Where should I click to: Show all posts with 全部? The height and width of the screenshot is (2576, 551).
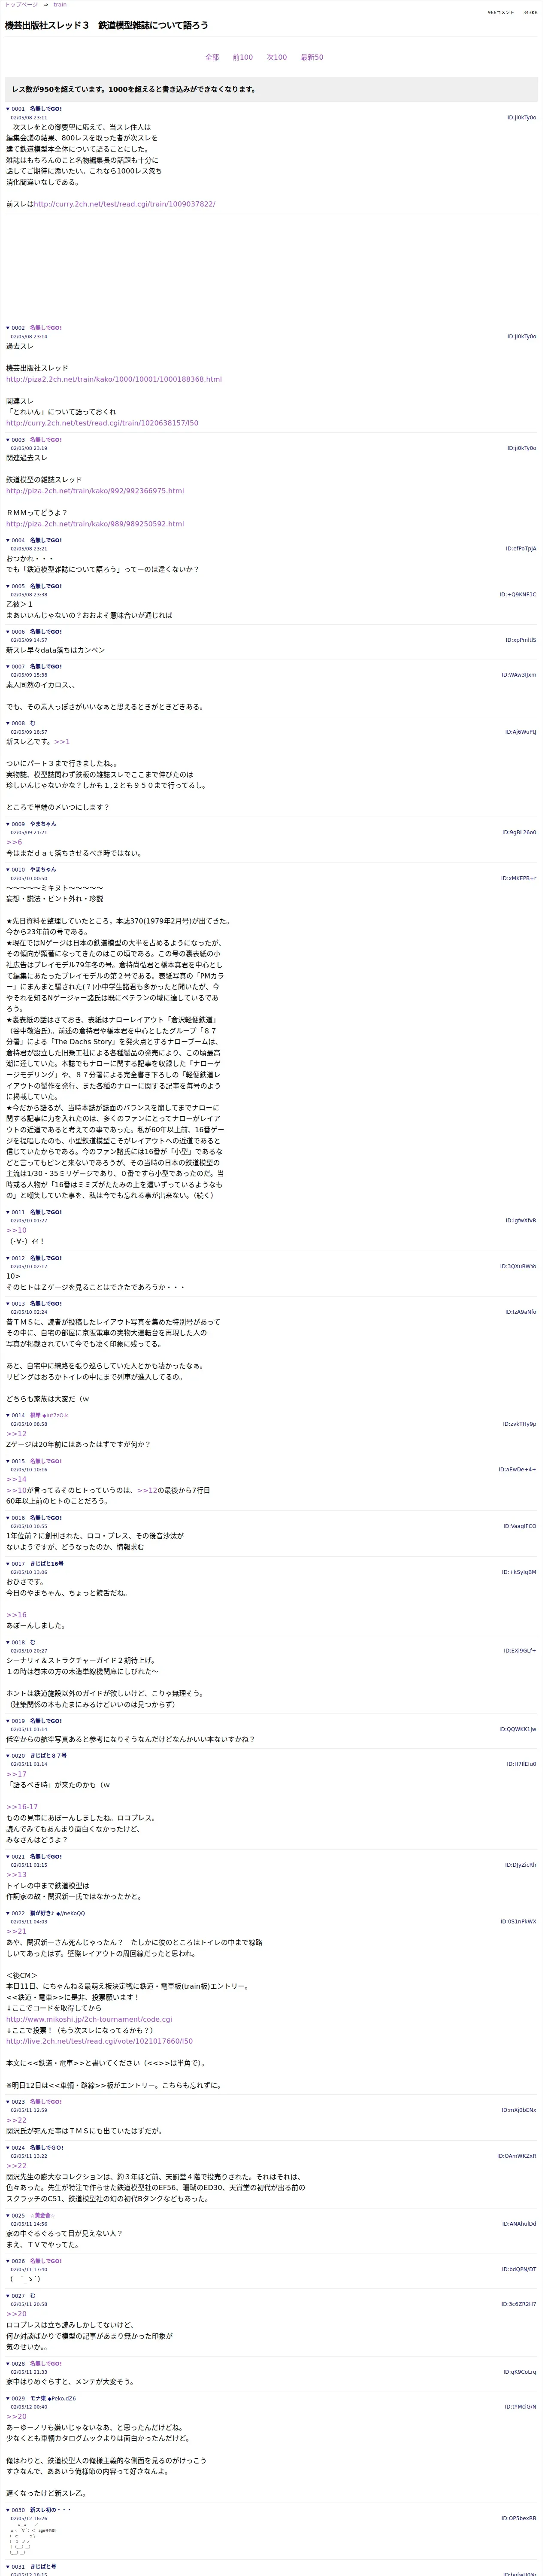212,58
